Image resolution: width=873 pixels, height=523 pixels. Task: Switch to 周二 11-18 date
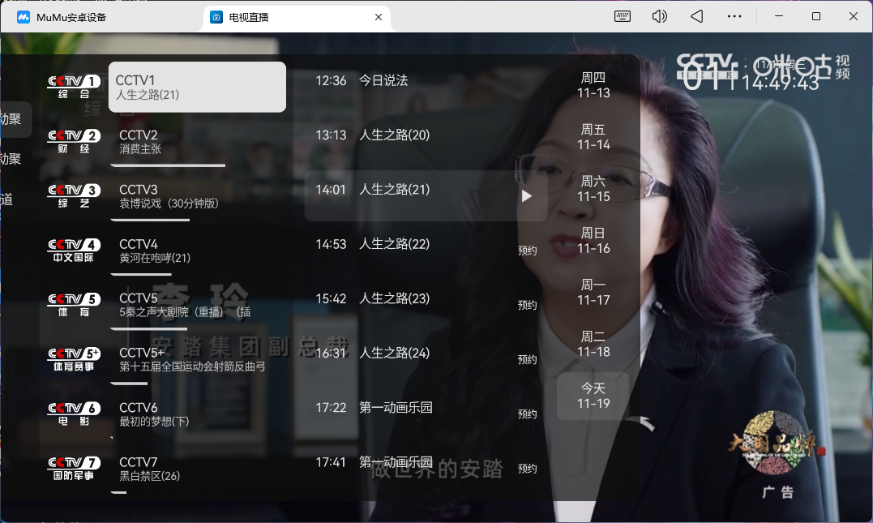593,345
